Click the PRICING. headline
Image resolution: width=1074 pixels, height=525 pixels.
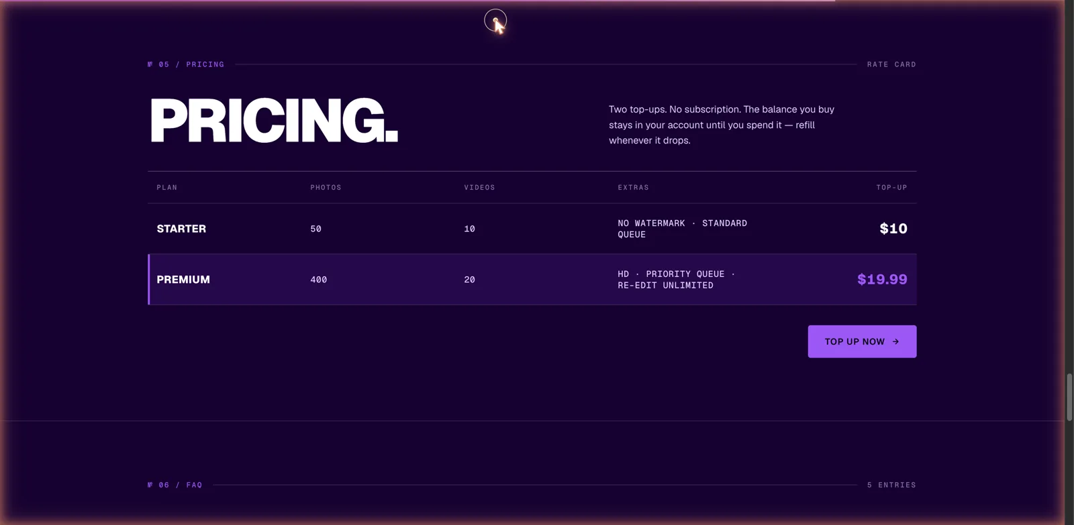coord(274,121)
